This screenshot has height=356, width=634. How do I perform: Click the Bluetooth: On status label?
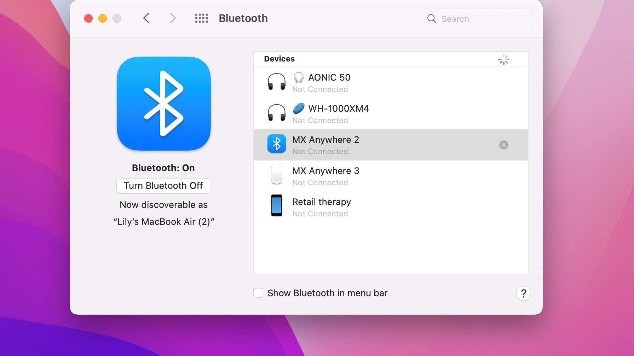pos(163,168)
